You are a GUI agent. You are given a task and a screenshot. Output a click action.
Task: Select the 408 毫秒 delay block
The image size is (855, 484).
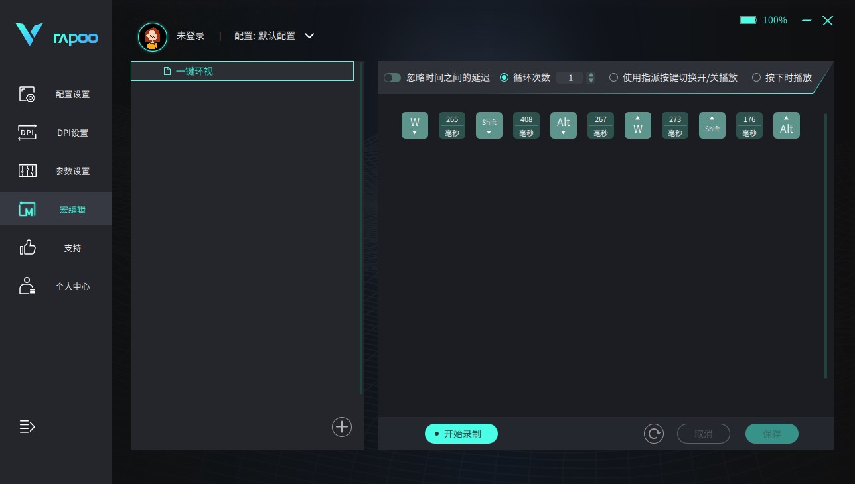tap(526, 125)
